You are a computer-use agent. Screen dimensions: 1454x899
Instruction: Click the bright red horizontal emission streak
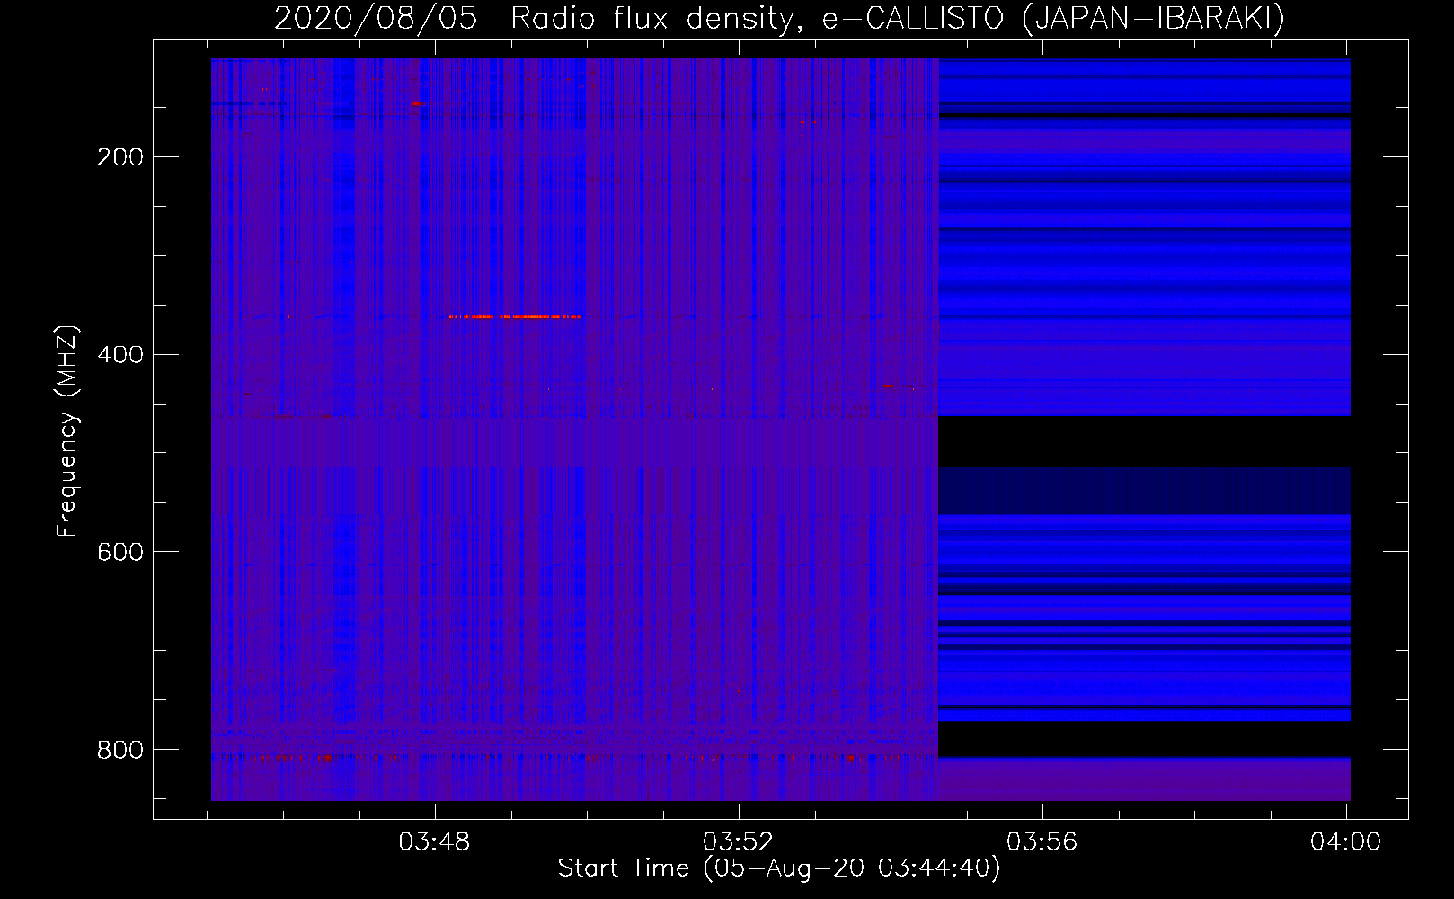point(515,316)
